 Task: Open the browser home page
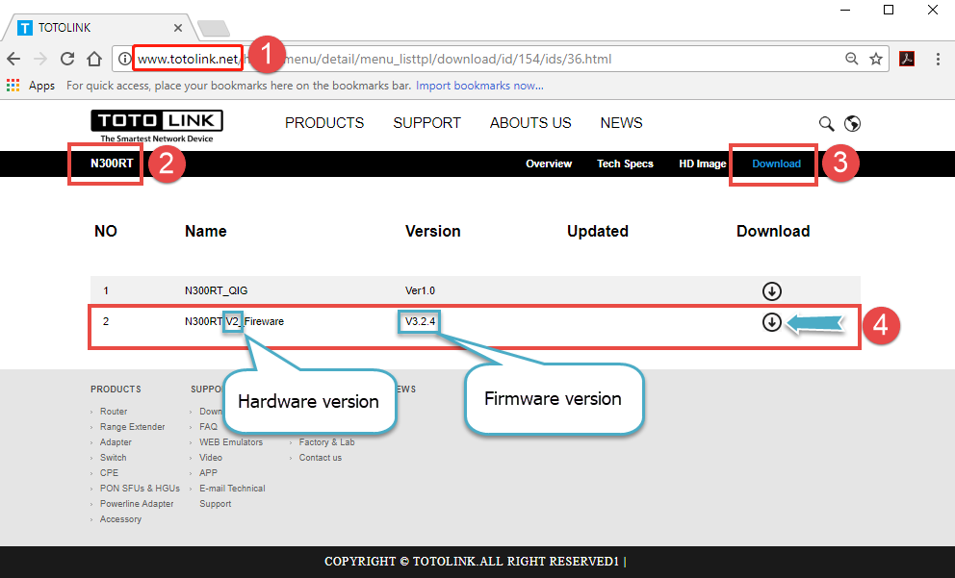pos(93,59)
